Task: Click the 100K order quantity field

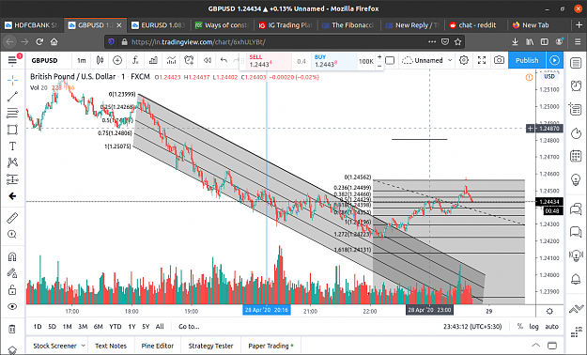Action: click(365, 61)
